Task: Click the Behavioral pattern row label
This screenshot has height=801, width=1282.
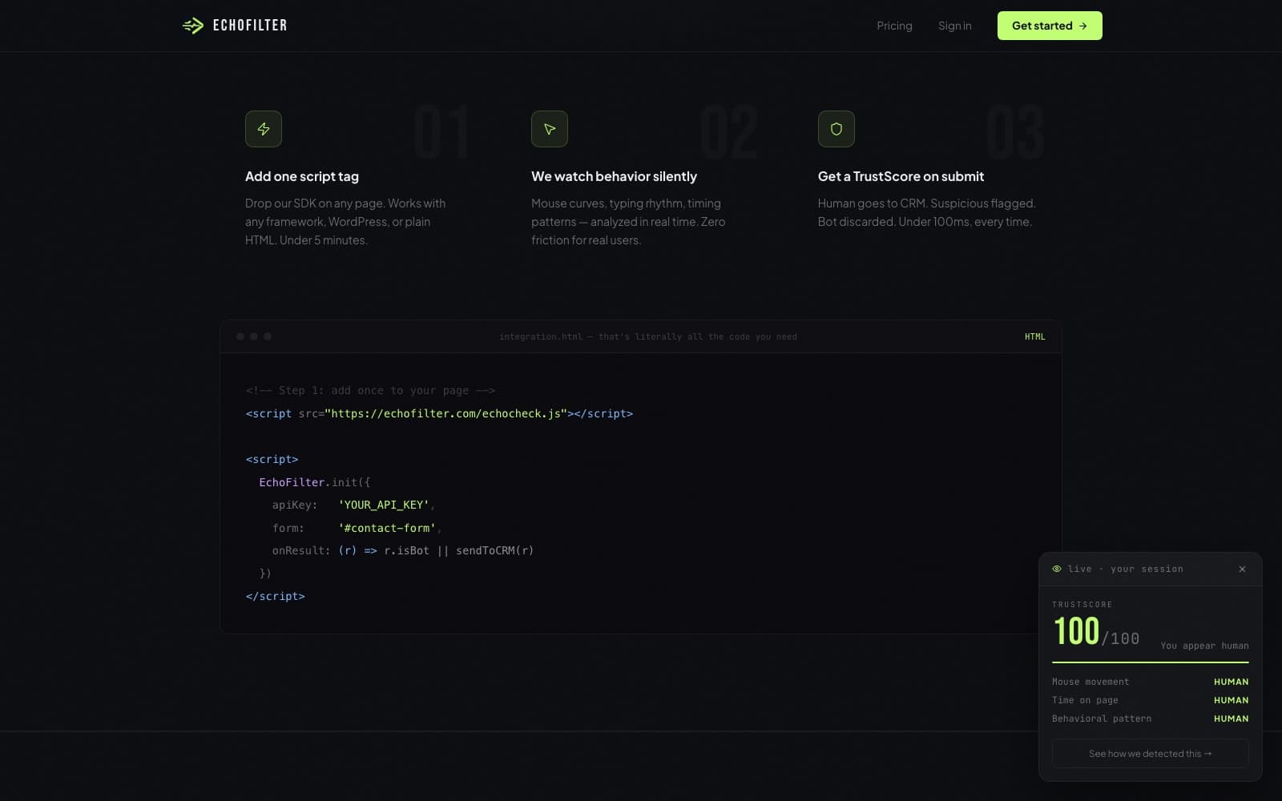Action: point(1102,718)
